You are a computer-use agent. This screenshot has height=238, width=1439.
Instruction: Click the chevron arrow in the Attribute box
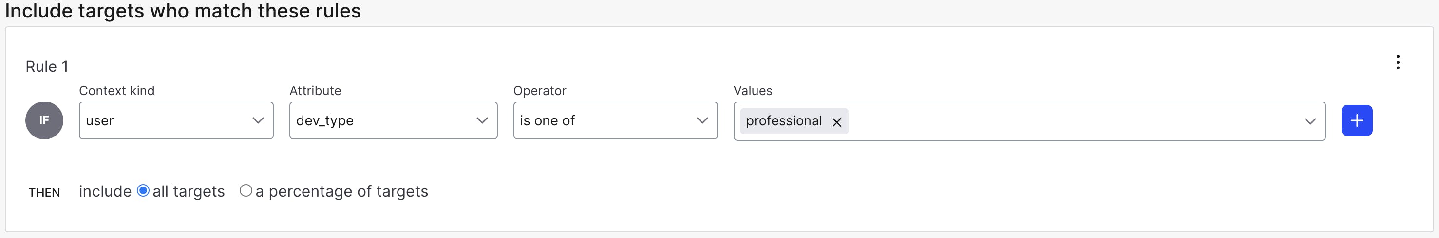pos(482,120)
